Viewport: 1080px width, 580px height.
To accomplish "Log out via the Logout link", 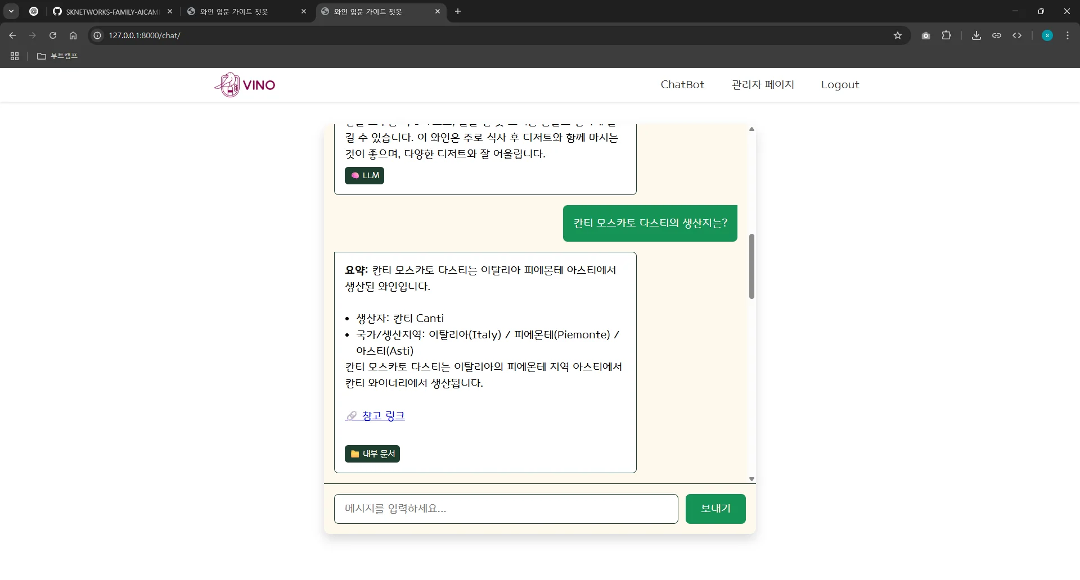I will (x=840, y=85).
